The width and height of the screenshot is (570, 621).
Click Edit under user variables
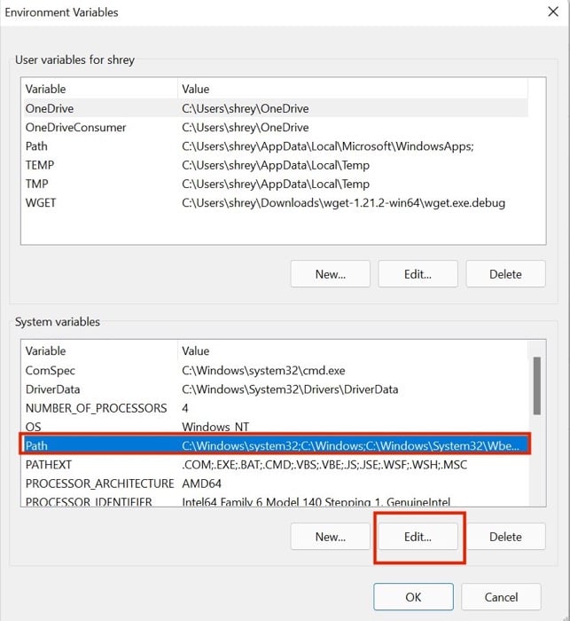pos(418,273)
